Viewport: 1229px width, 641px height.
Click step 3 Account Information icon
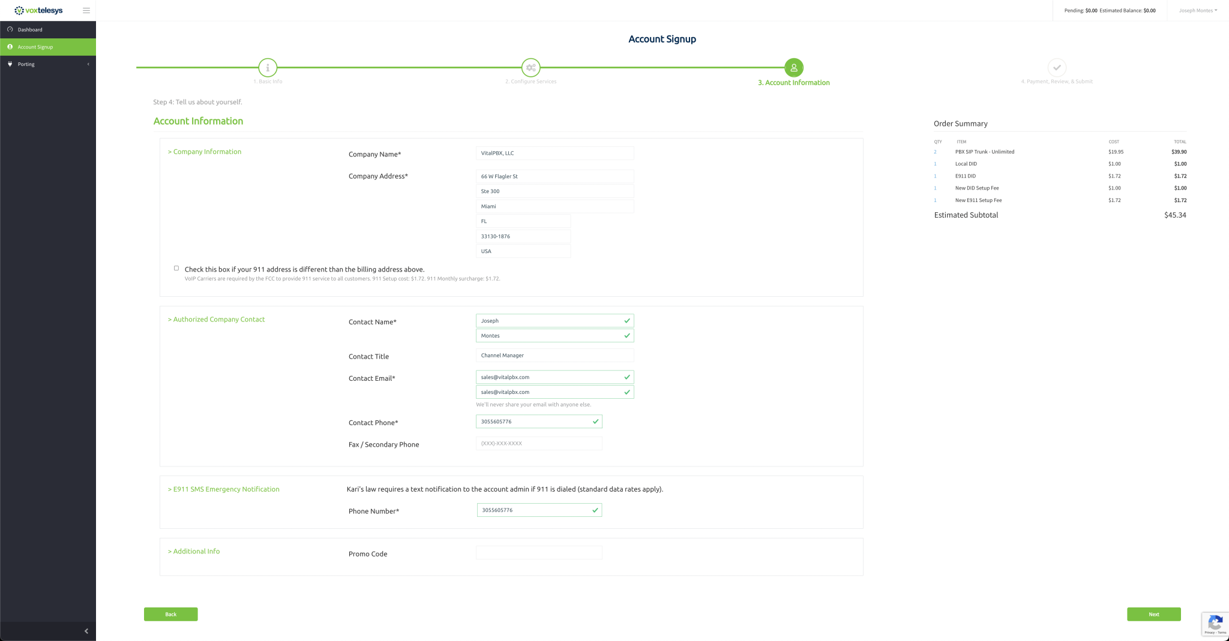point(793,68)
